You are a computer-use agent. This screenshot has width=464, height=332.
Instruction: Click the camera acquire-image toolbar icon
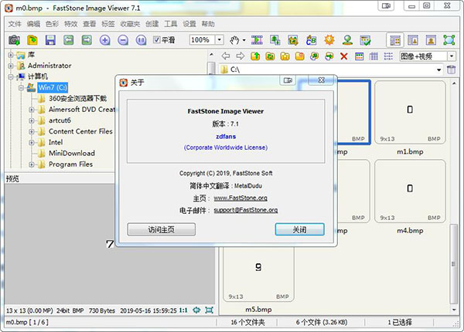pyautogui.click(x=14, y=40)
